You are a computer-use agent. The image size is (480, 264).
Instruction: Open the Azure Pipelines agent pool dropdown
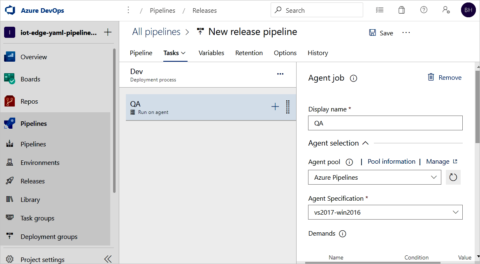click(x=374, y=177)
